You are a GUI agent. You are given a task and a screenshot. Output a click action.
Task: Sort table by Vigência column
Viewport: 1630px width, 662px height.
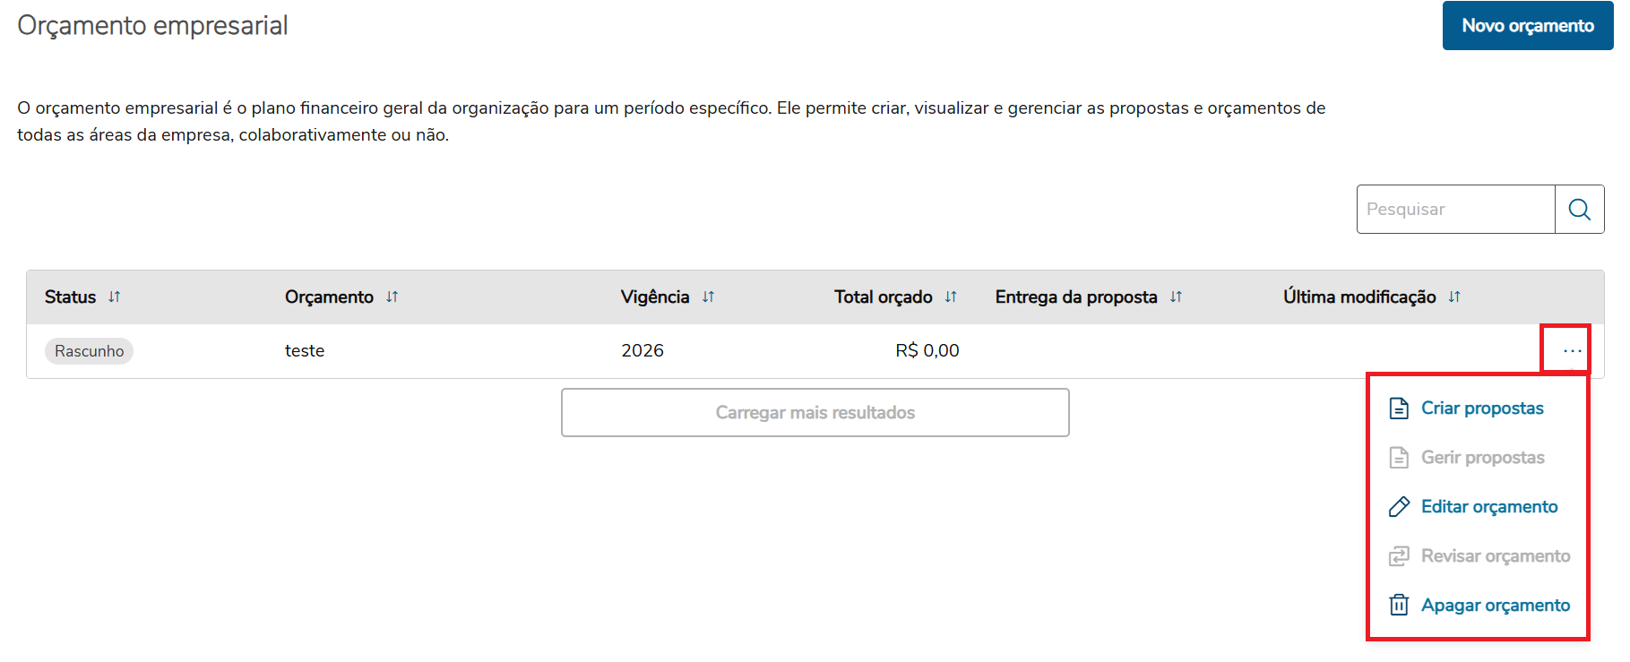click(x=708, y=297)
